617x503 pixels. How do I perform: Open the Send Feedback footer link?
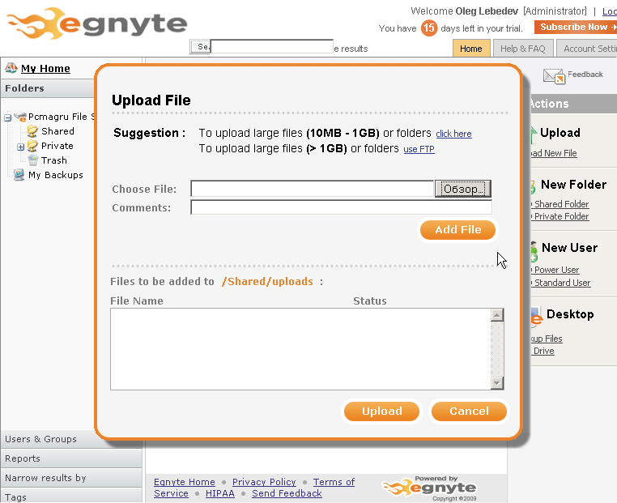287,493
